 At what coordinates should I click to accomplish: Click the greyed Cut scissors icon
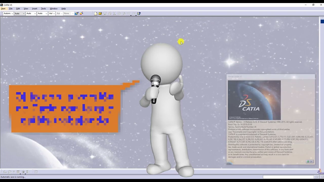tap(114, 13)
